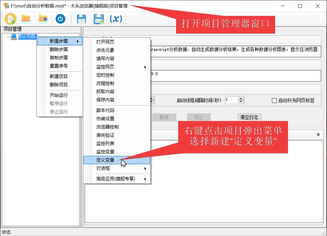Click the project description text field
The height and width of the screenshot is (236, 327).
(235, 52)
